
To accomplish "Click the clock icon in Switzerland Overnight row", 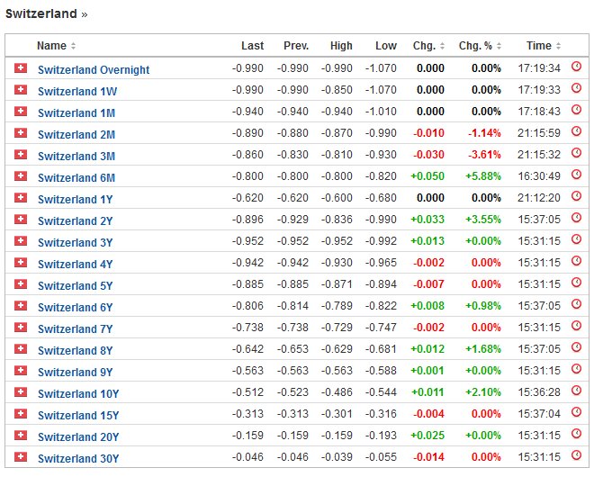I will click(x=576, y=67).
